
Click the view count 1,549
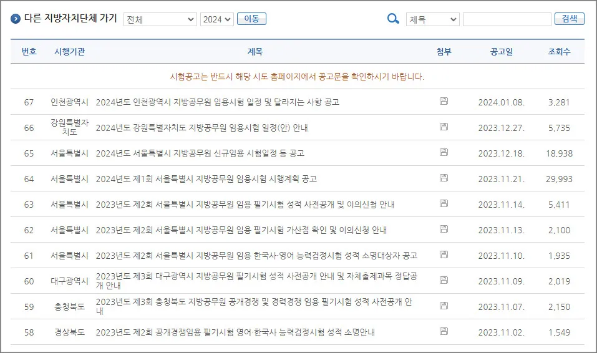pos(559,332)
